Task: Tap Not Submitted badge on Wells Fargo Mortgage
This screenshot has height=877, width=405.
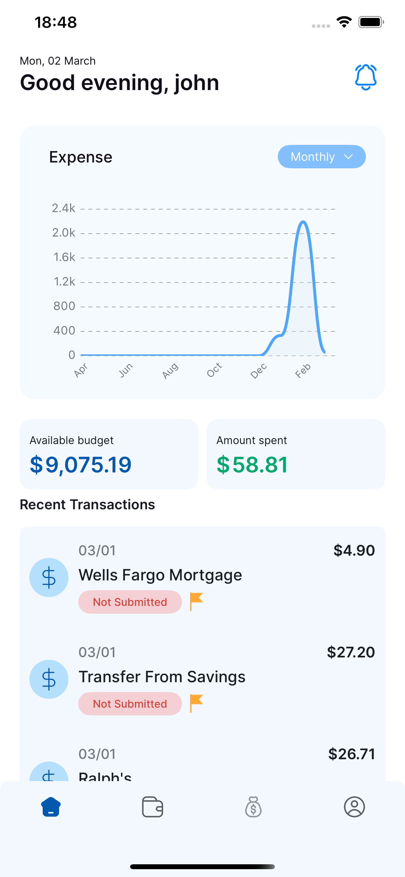Action: point(130,602)
